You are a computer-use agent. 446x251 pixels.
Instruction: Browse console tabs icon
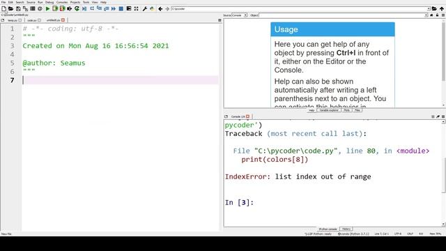[x=226, y=116]
